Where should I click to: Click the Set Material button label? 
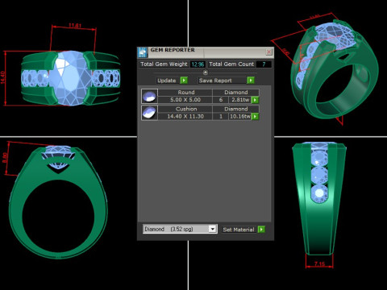point(239,230)
